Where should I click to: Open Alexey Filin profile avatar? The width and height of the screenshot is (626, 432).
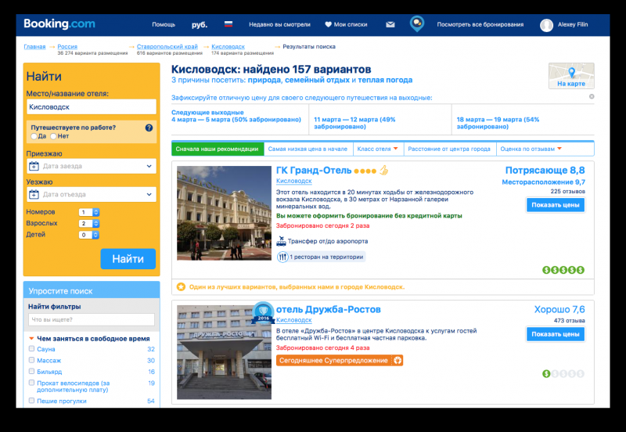[x=546, y=25]
